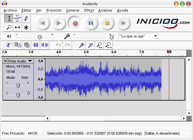Close the Pista Audio track
This screenshot has height=140, width=193.
(x=5, y=61)
